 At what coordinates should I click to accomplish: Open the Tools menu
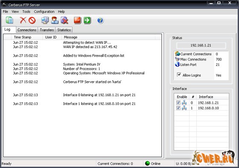26,11
